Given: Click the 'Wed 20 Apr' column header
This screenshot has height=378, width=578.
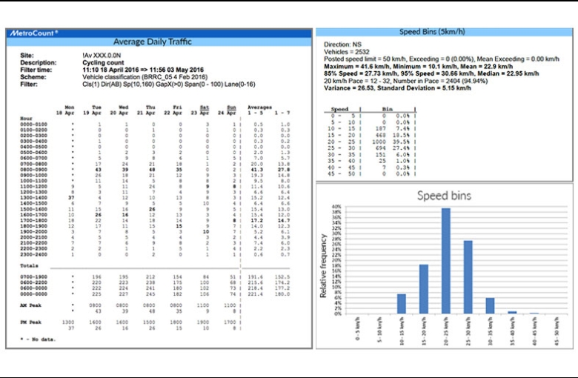Looking at the screenshot, I should [x=119, y=110].
